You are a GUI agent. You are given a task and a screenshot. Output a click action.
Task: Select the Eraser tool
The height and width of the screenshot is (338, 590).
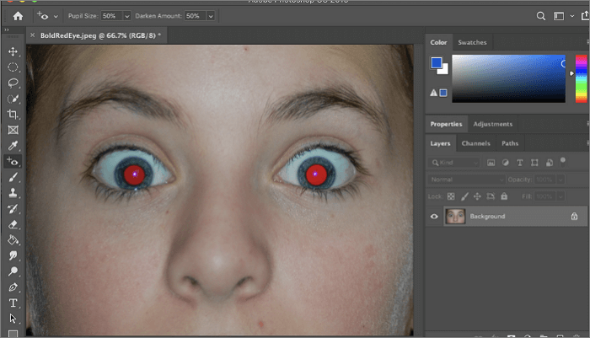[x=13, y=225]
